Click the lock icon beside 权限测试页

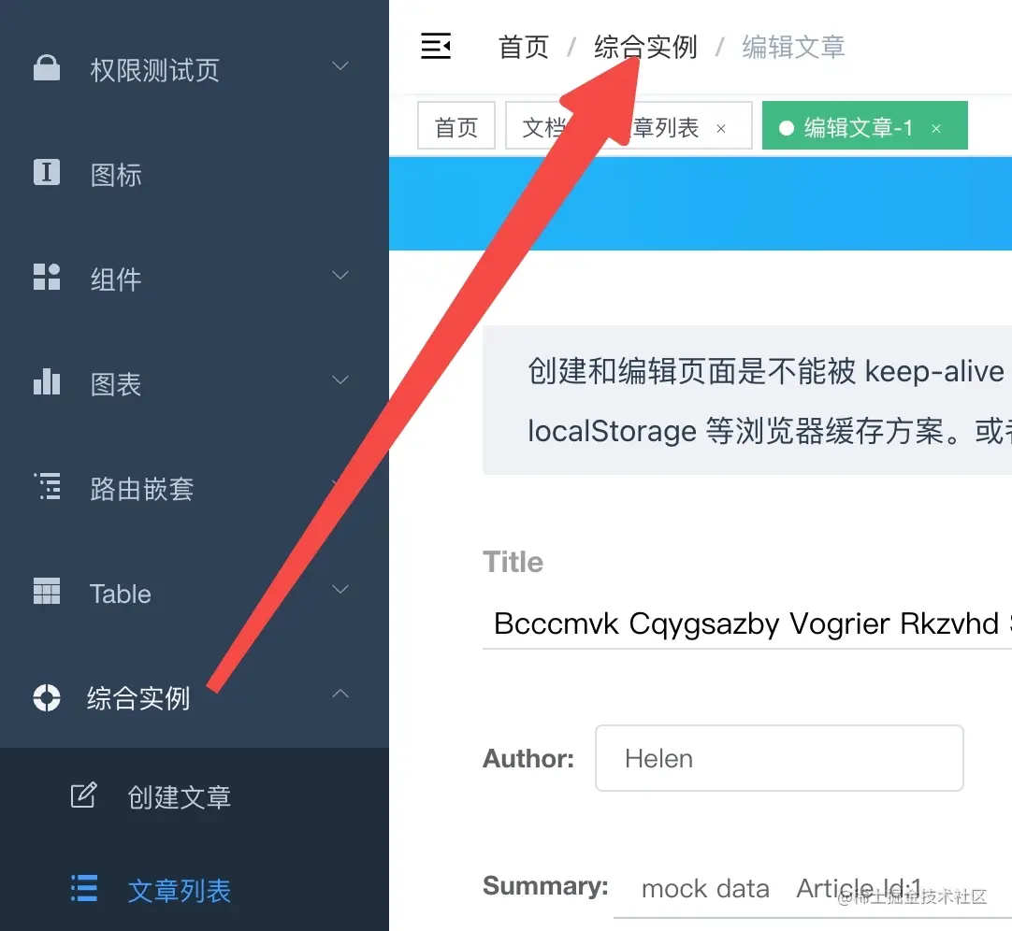tap(47, 67)
